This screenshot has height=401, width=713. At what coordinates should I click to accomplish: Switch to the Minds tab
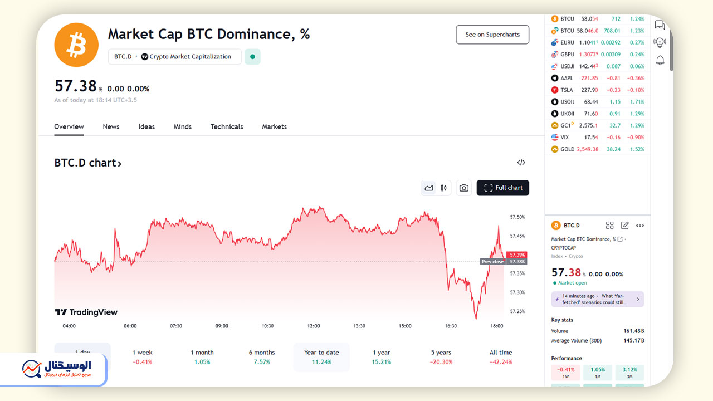coord(183,126)
